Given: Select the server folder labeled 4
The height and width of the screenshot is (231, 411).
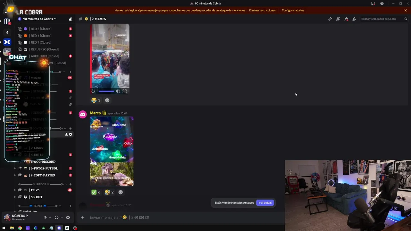Looking at the screenshot, I should pyautogui.click(x=7, y=32).
